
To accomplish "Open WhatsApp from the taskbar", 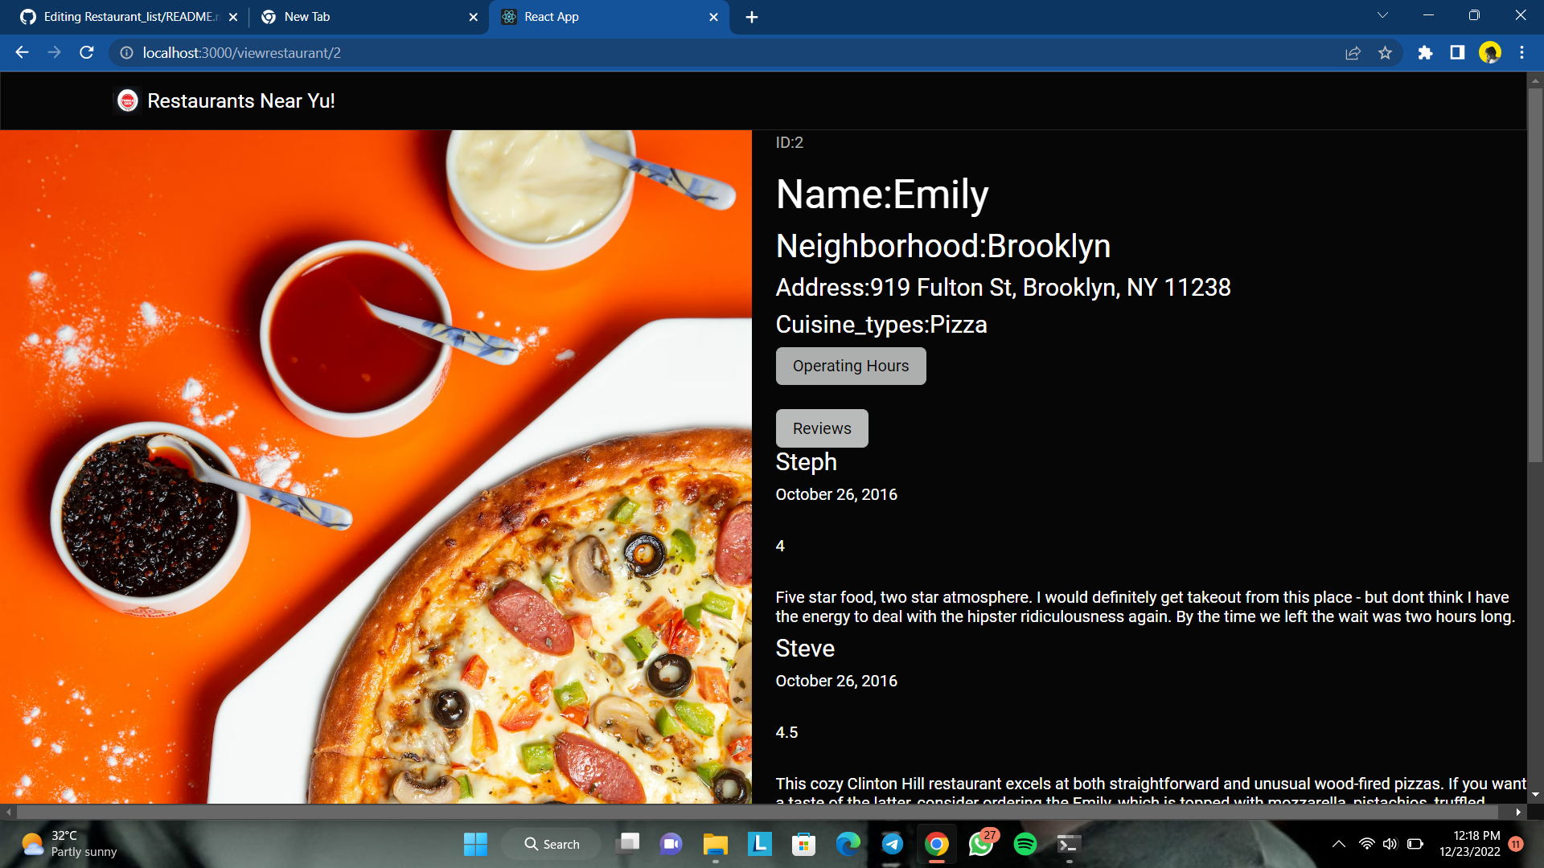I will [981, 844].
